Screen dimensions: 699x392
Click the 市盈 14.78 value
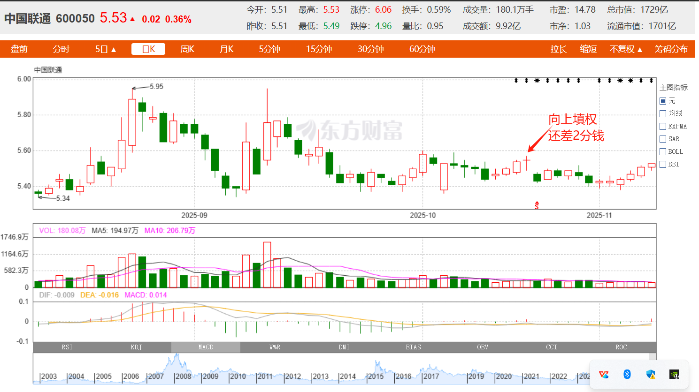[x=585, y=10]
